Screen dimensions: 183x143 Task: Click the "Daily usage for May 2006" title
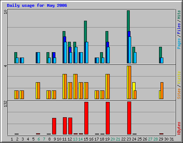pos(37,5)
